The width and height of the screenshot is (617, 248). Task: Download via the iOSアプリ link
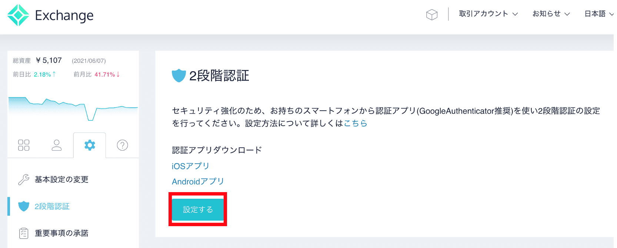click(190, 165)
